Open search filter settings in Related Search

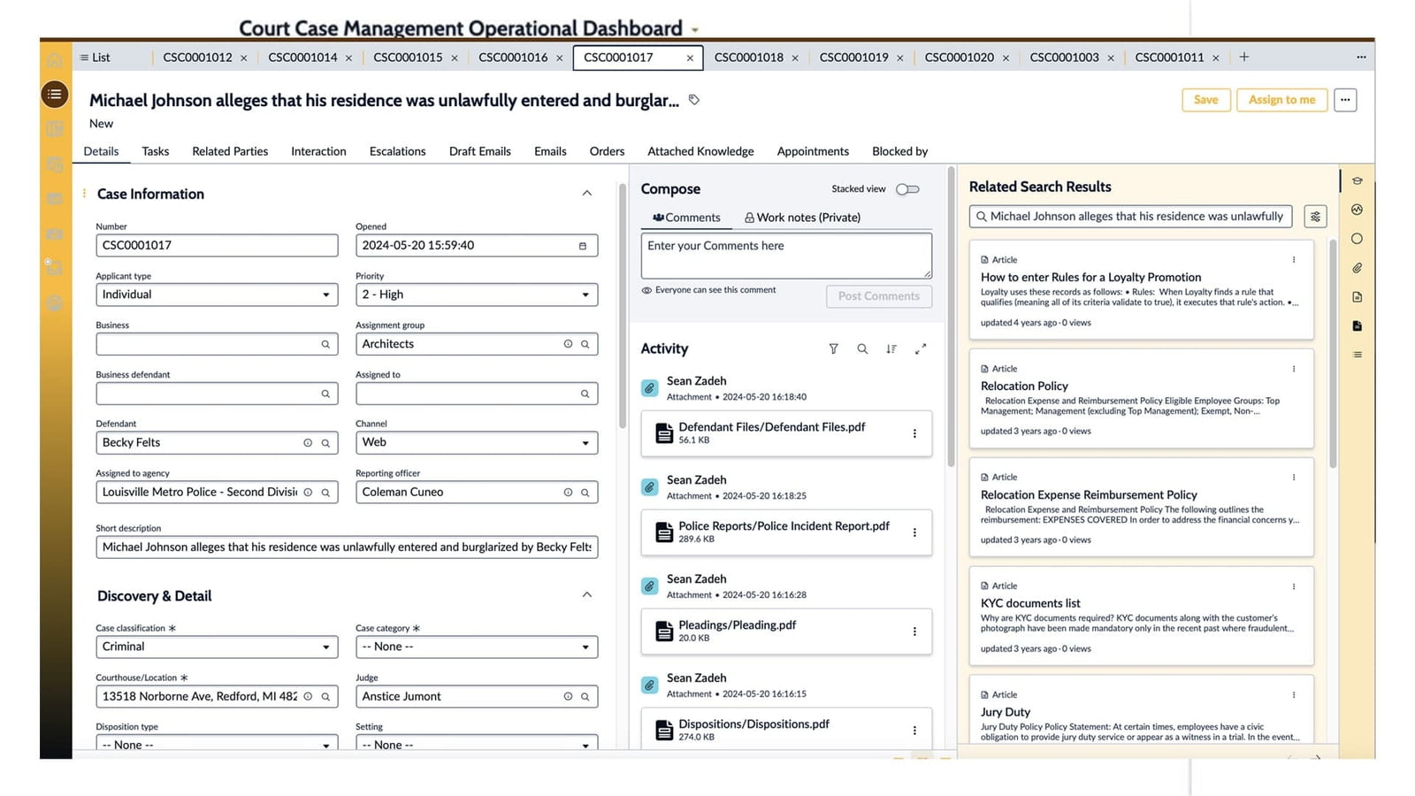point(1316,217)
